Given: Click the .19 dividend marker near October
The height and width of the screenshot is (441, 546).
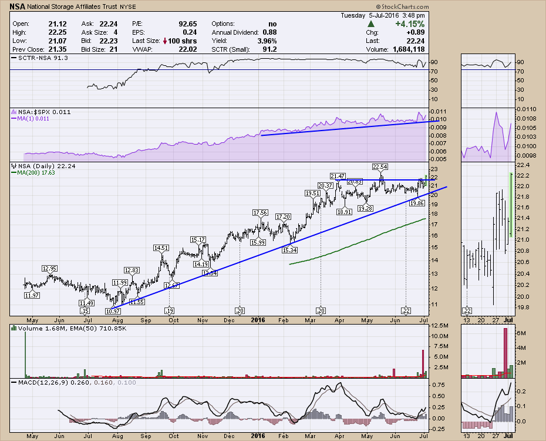Looking at the screenshot, I should (169, 310).
